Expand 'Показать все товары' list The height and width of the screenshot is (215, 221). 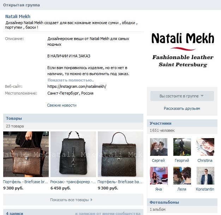click(73, 200)
